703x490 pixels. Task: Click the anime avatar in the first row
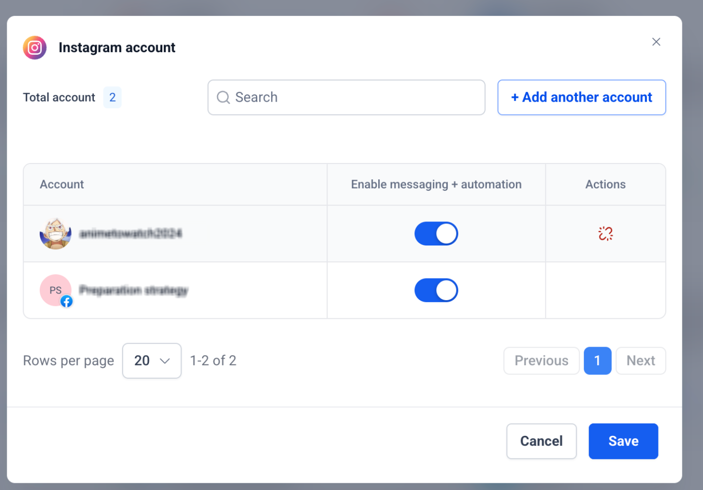[x=56, y=233]
